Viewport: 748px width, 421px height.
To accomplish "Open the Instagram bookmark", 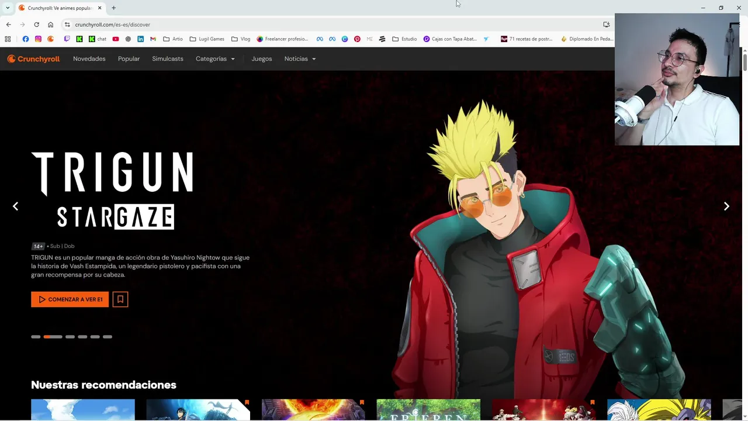I will pos(38,39).
